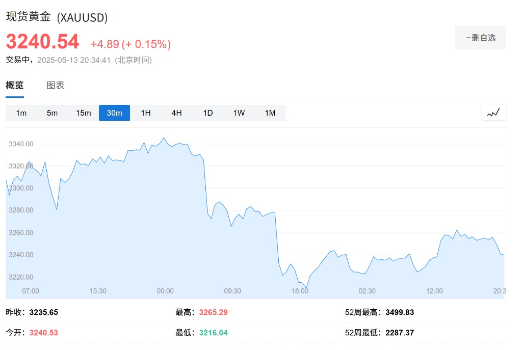Switch chart to 1H interval
Image resolution: width=522 pixels, height=350 pixels.
(x=146, y=113)
